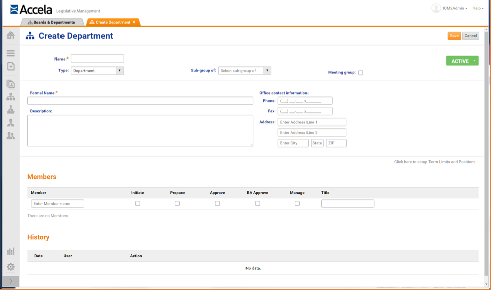This screenshot has width=491, height=290.
Task: Open the hamburger menu icon in sidebar
Action: coord(10,53)
